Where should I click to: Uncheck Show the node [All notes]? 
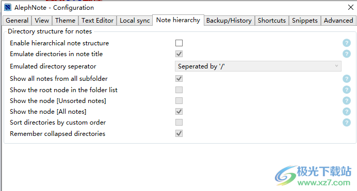tap(179, 112)
